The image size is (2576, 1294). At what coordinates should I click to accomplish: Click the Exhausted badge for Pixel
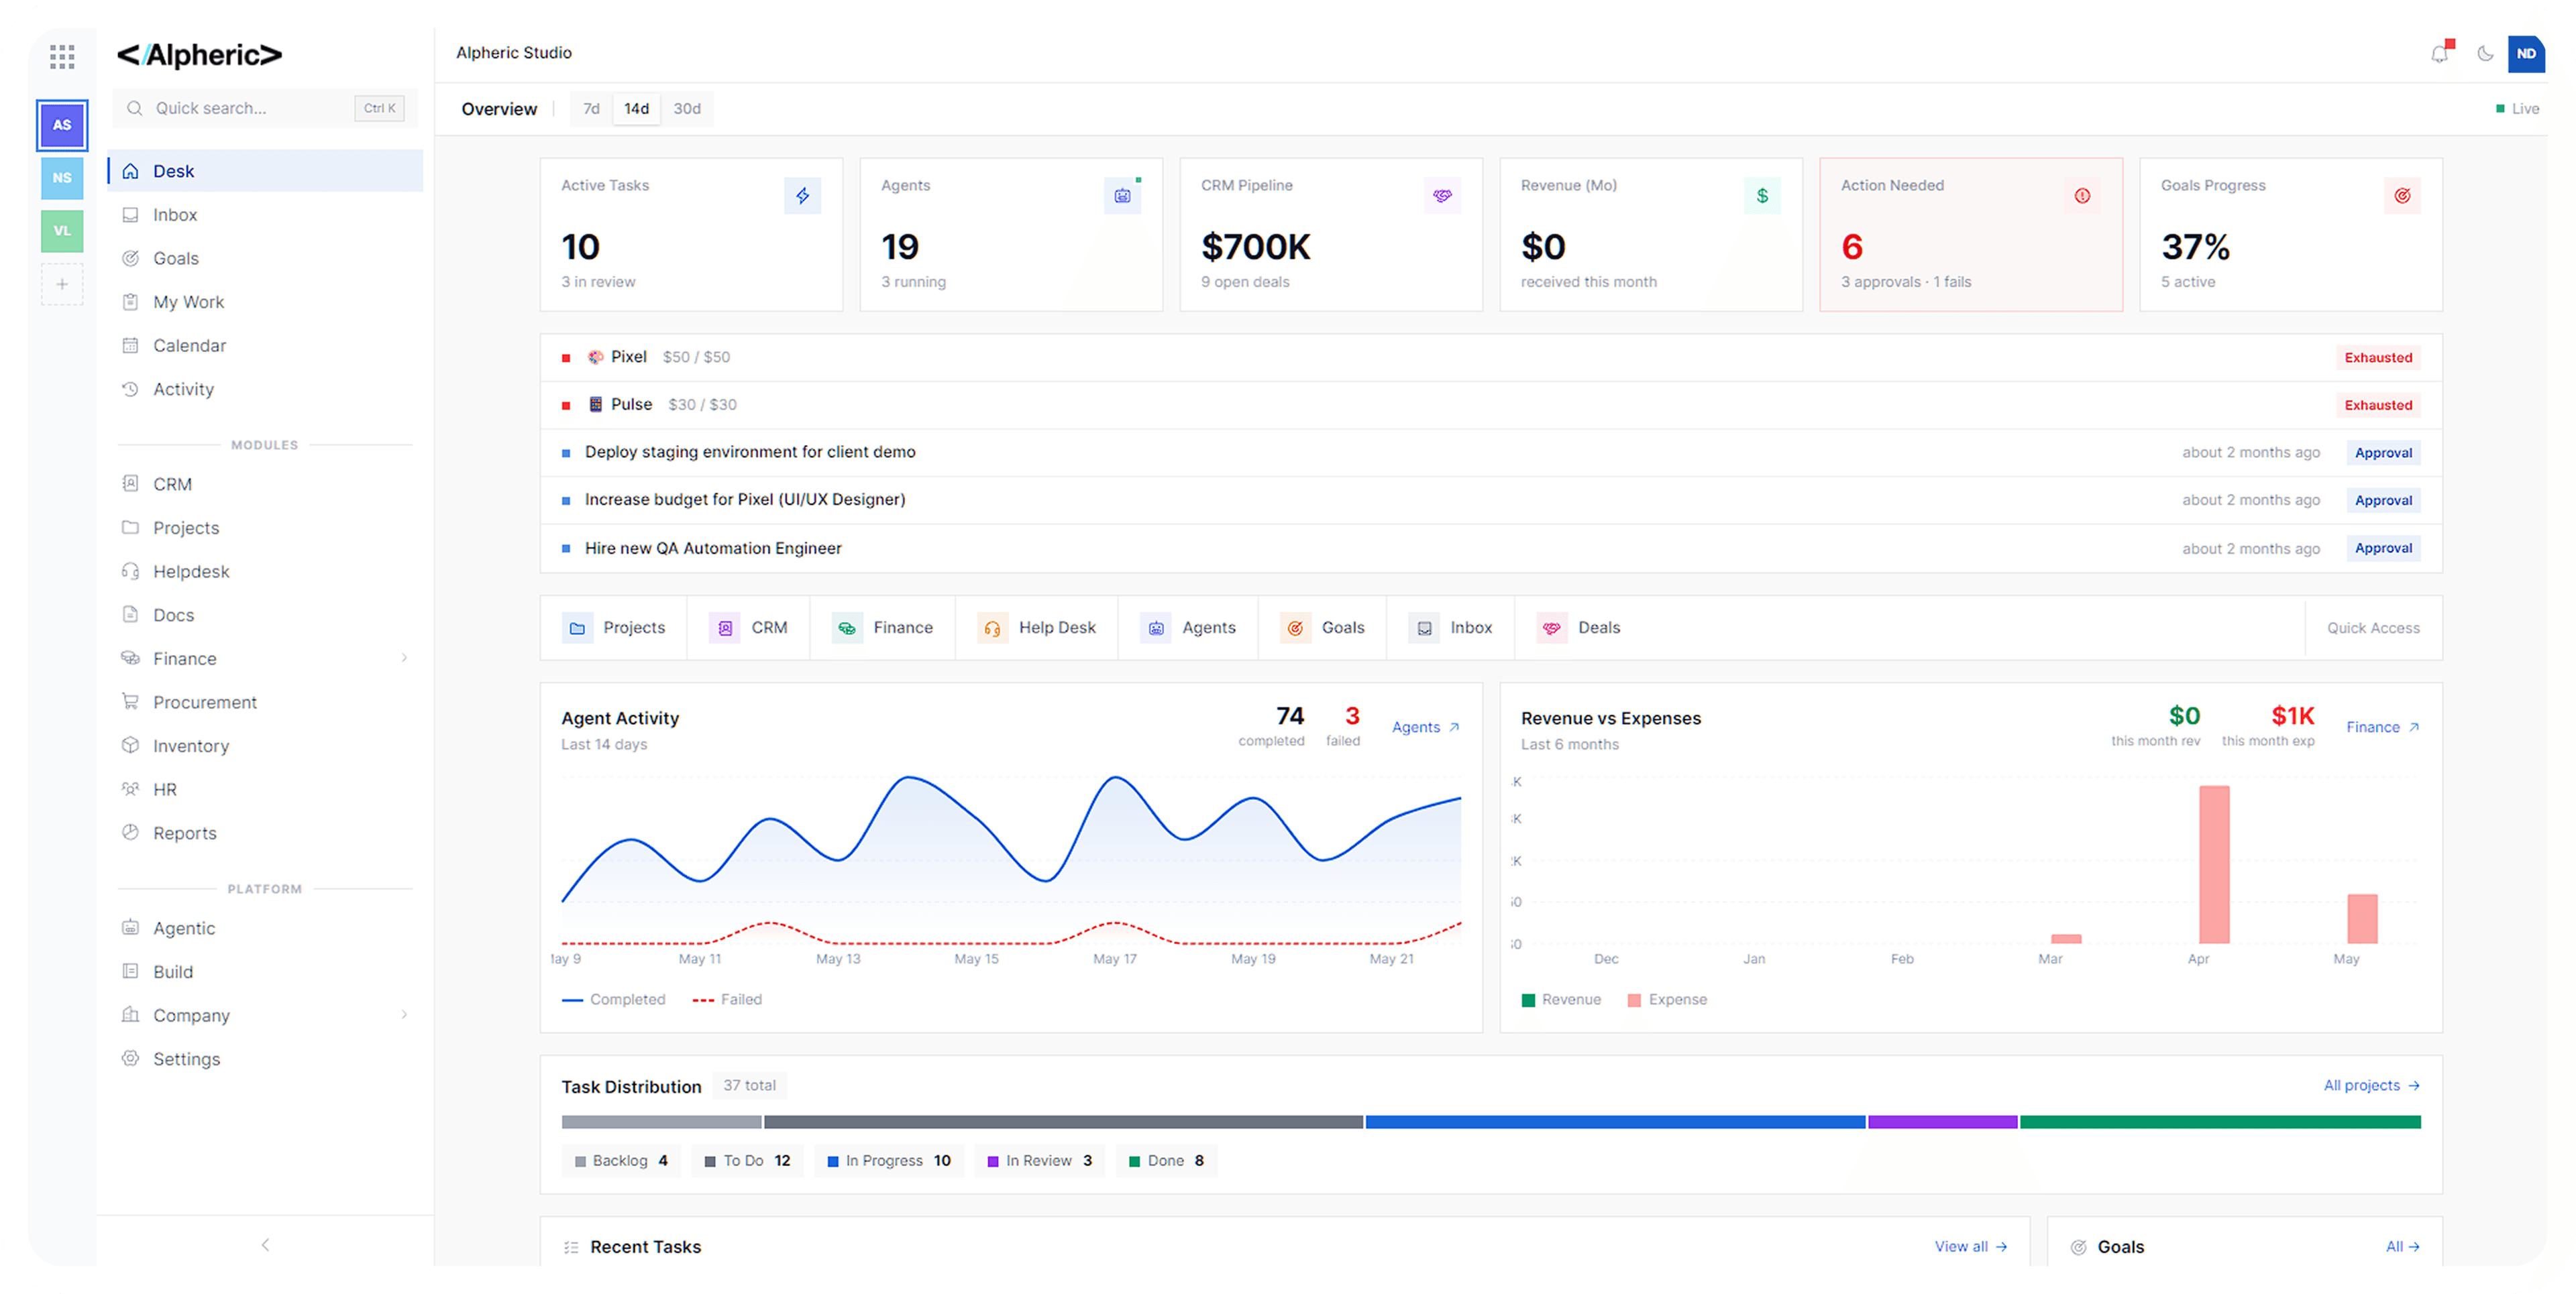tap(2378, 358)
